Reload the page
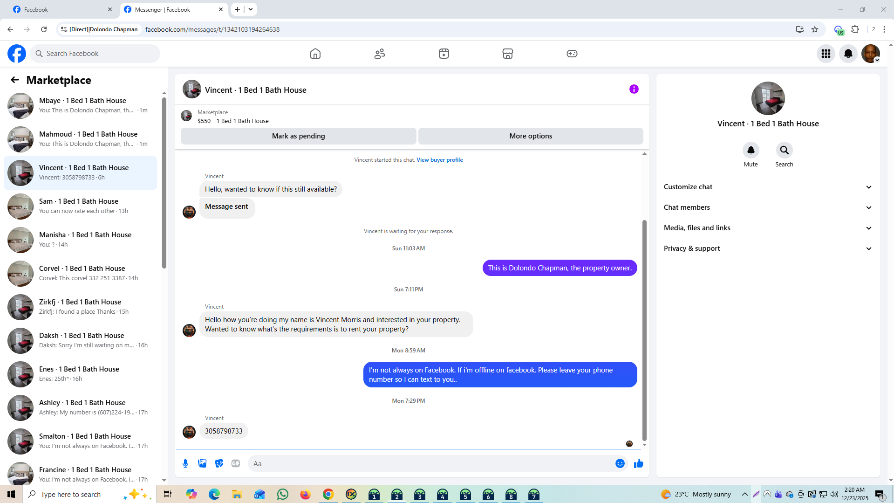 (x=44, y=29)
